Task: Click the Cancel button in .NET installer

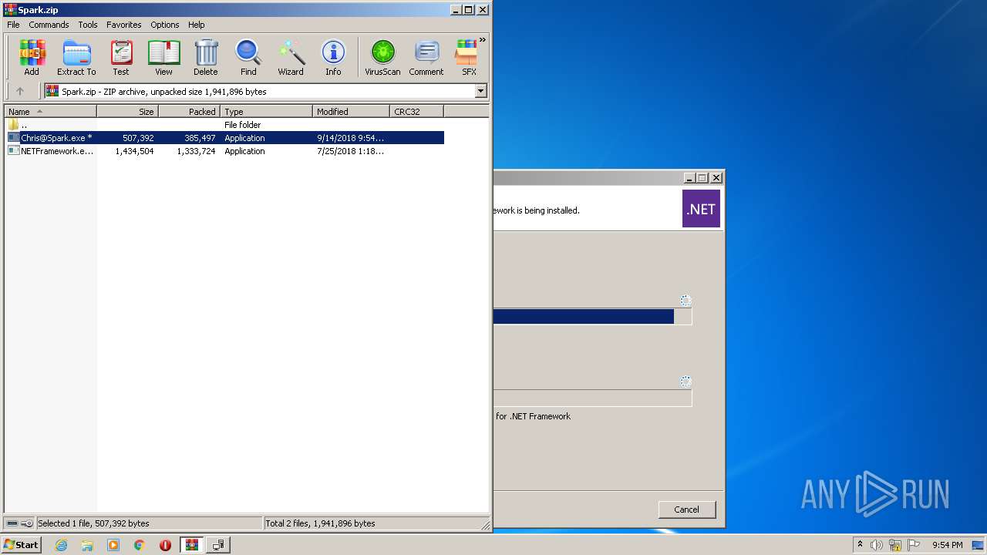Action: pyautogui.click(x=686, y=510)
